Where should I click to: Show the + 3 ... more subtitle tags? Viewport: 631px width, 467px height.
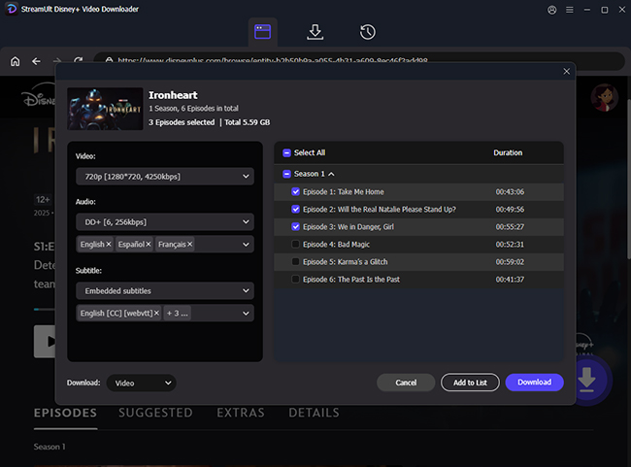177,314
